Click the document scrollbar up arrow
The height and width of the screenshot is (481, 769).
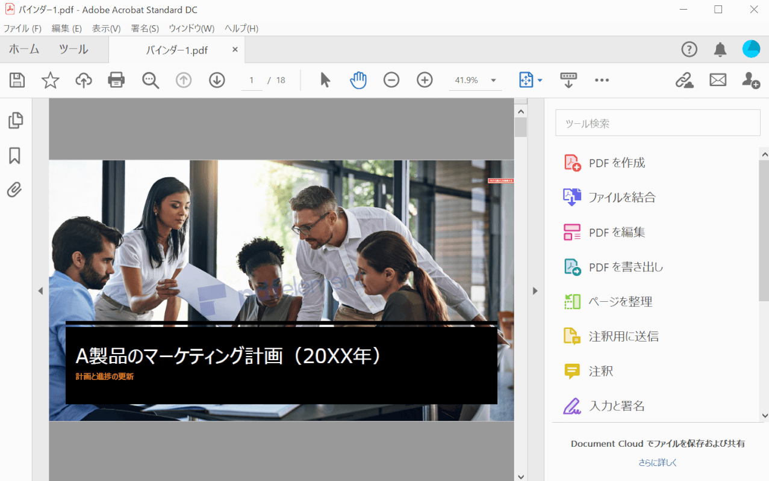click(521, 111)
